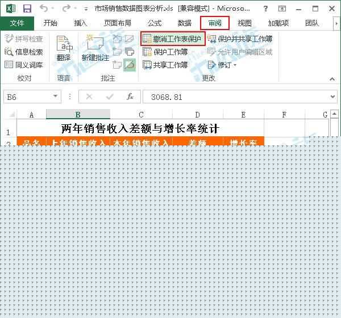Select column E header
This screenshot has width=341, height=318.
click(x=243, y=115)
